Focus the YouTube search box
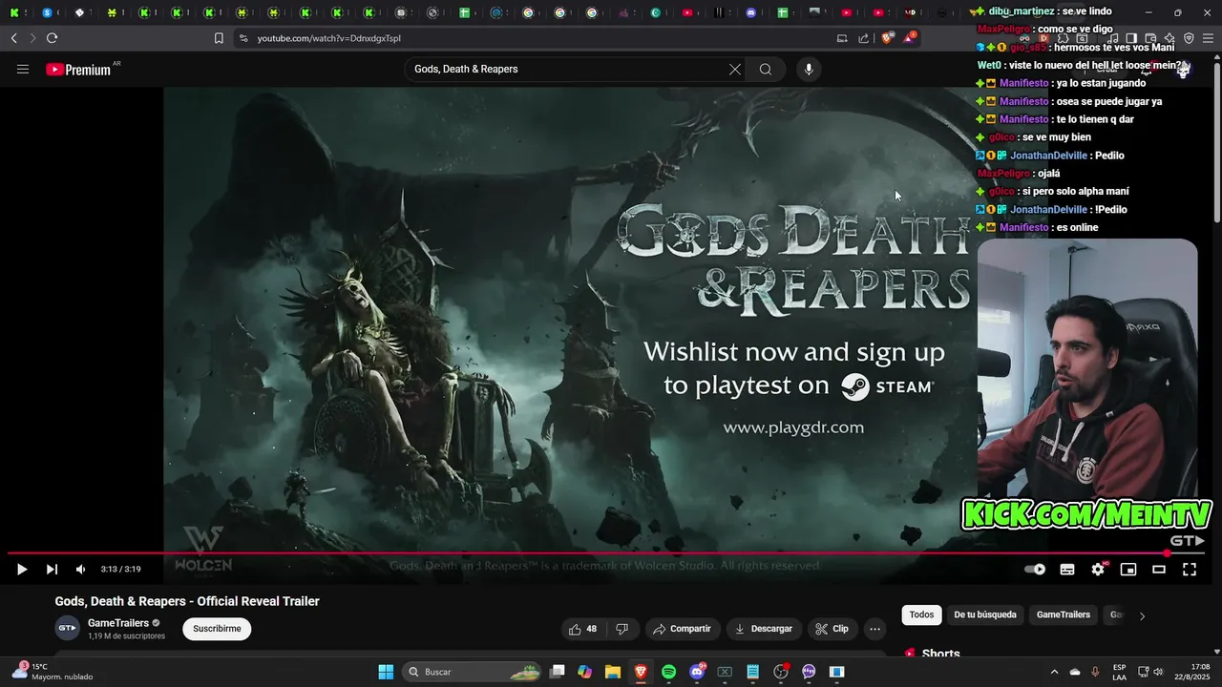Image resolution: width=1222 pixels, height=687 pixels. [x=568, y=69]
